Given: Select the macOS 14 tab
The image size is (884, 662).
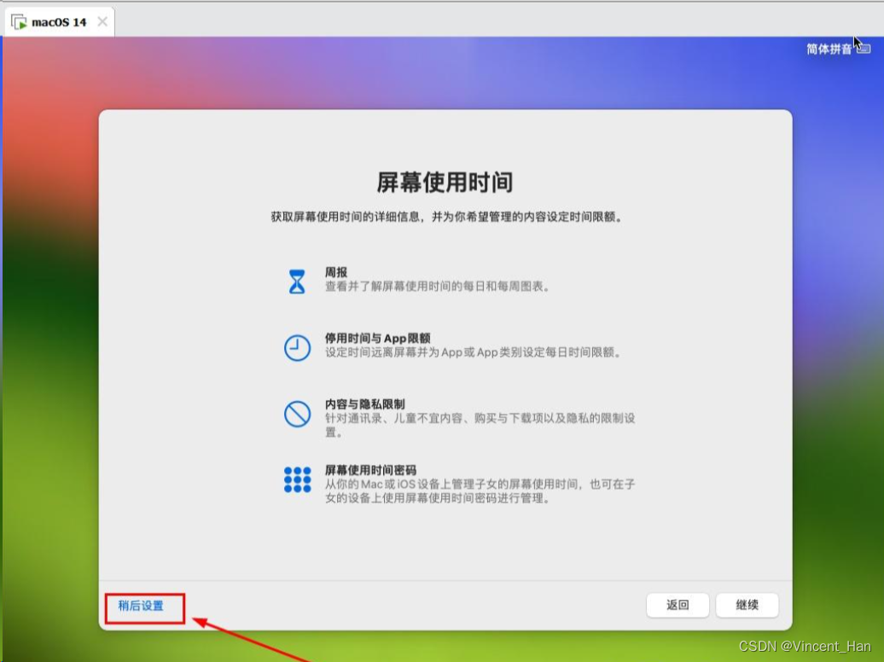Looking at the screenshot, I should pos(59,22).
